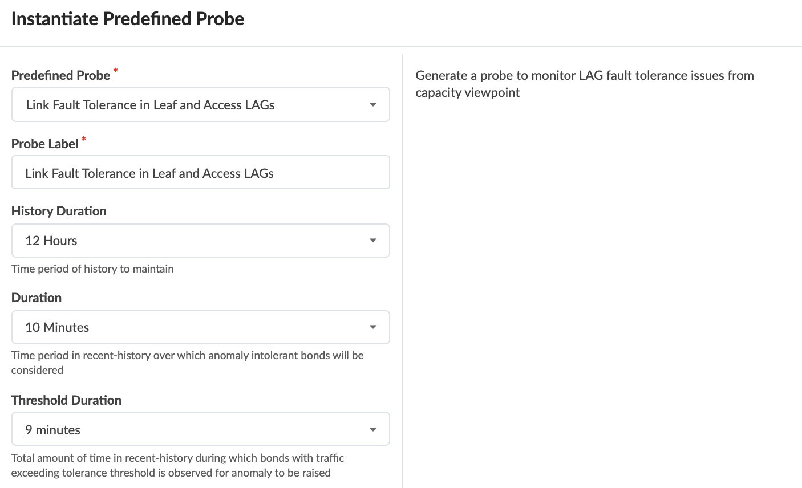This screenshot has height=488, width=802.
Task: Click the Predefined Probe field label
Action: (60, 75)
